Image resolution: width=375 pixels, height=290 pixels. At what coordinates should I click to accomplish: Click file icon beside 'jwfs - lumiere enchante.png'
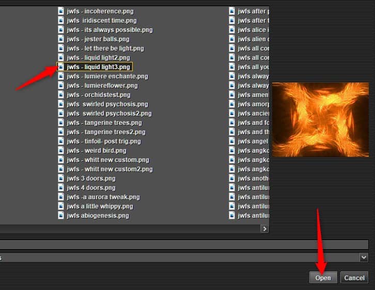click(x=61, y=76)
